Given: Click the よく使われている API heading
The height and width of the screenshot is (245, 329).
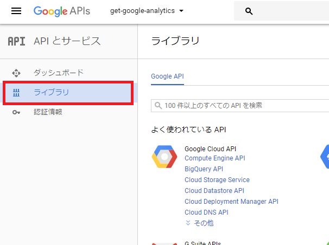Looking at the screenshot, I should pyautogui.click(x=188, y=130).
